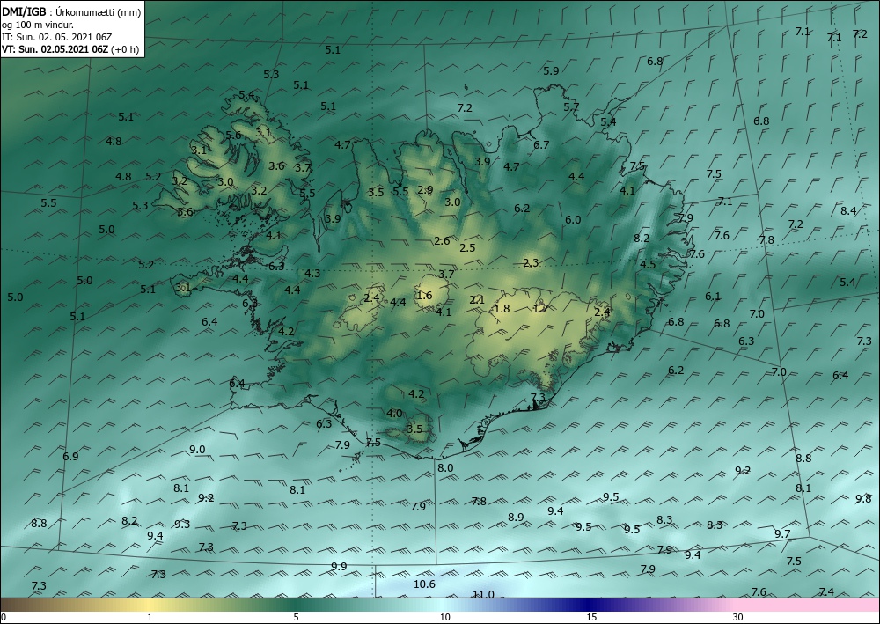Click the legend tick label '15'
The width and height of the screenshot is (880, 624).
(x=591, y=617)
